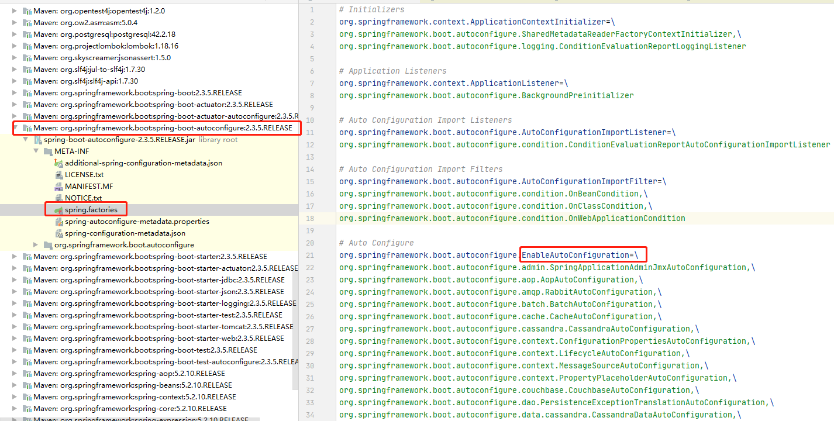Click library icon of slf4j-api:1.7.30 entry
834x421 pixels.
click(x=27, y=81)
